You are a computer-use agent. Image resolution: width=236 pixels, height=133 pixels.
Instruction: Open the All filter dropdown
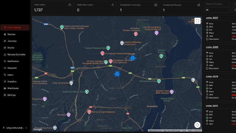tap(218, 10)
